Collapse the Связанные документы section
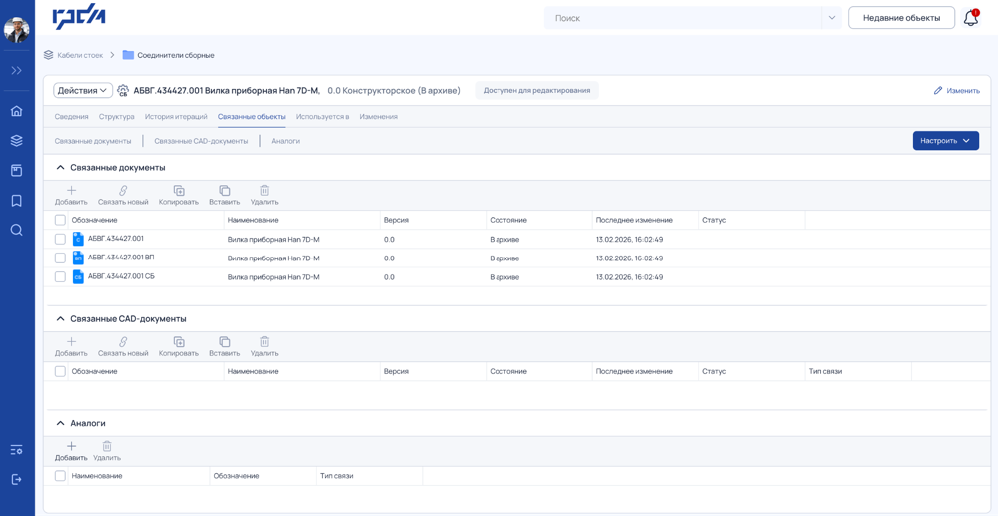 click(61, 168)
